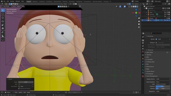The height and width of the screenshot is (96, 171).
Task: Select the Transform tool
Action: click(3, 29)
